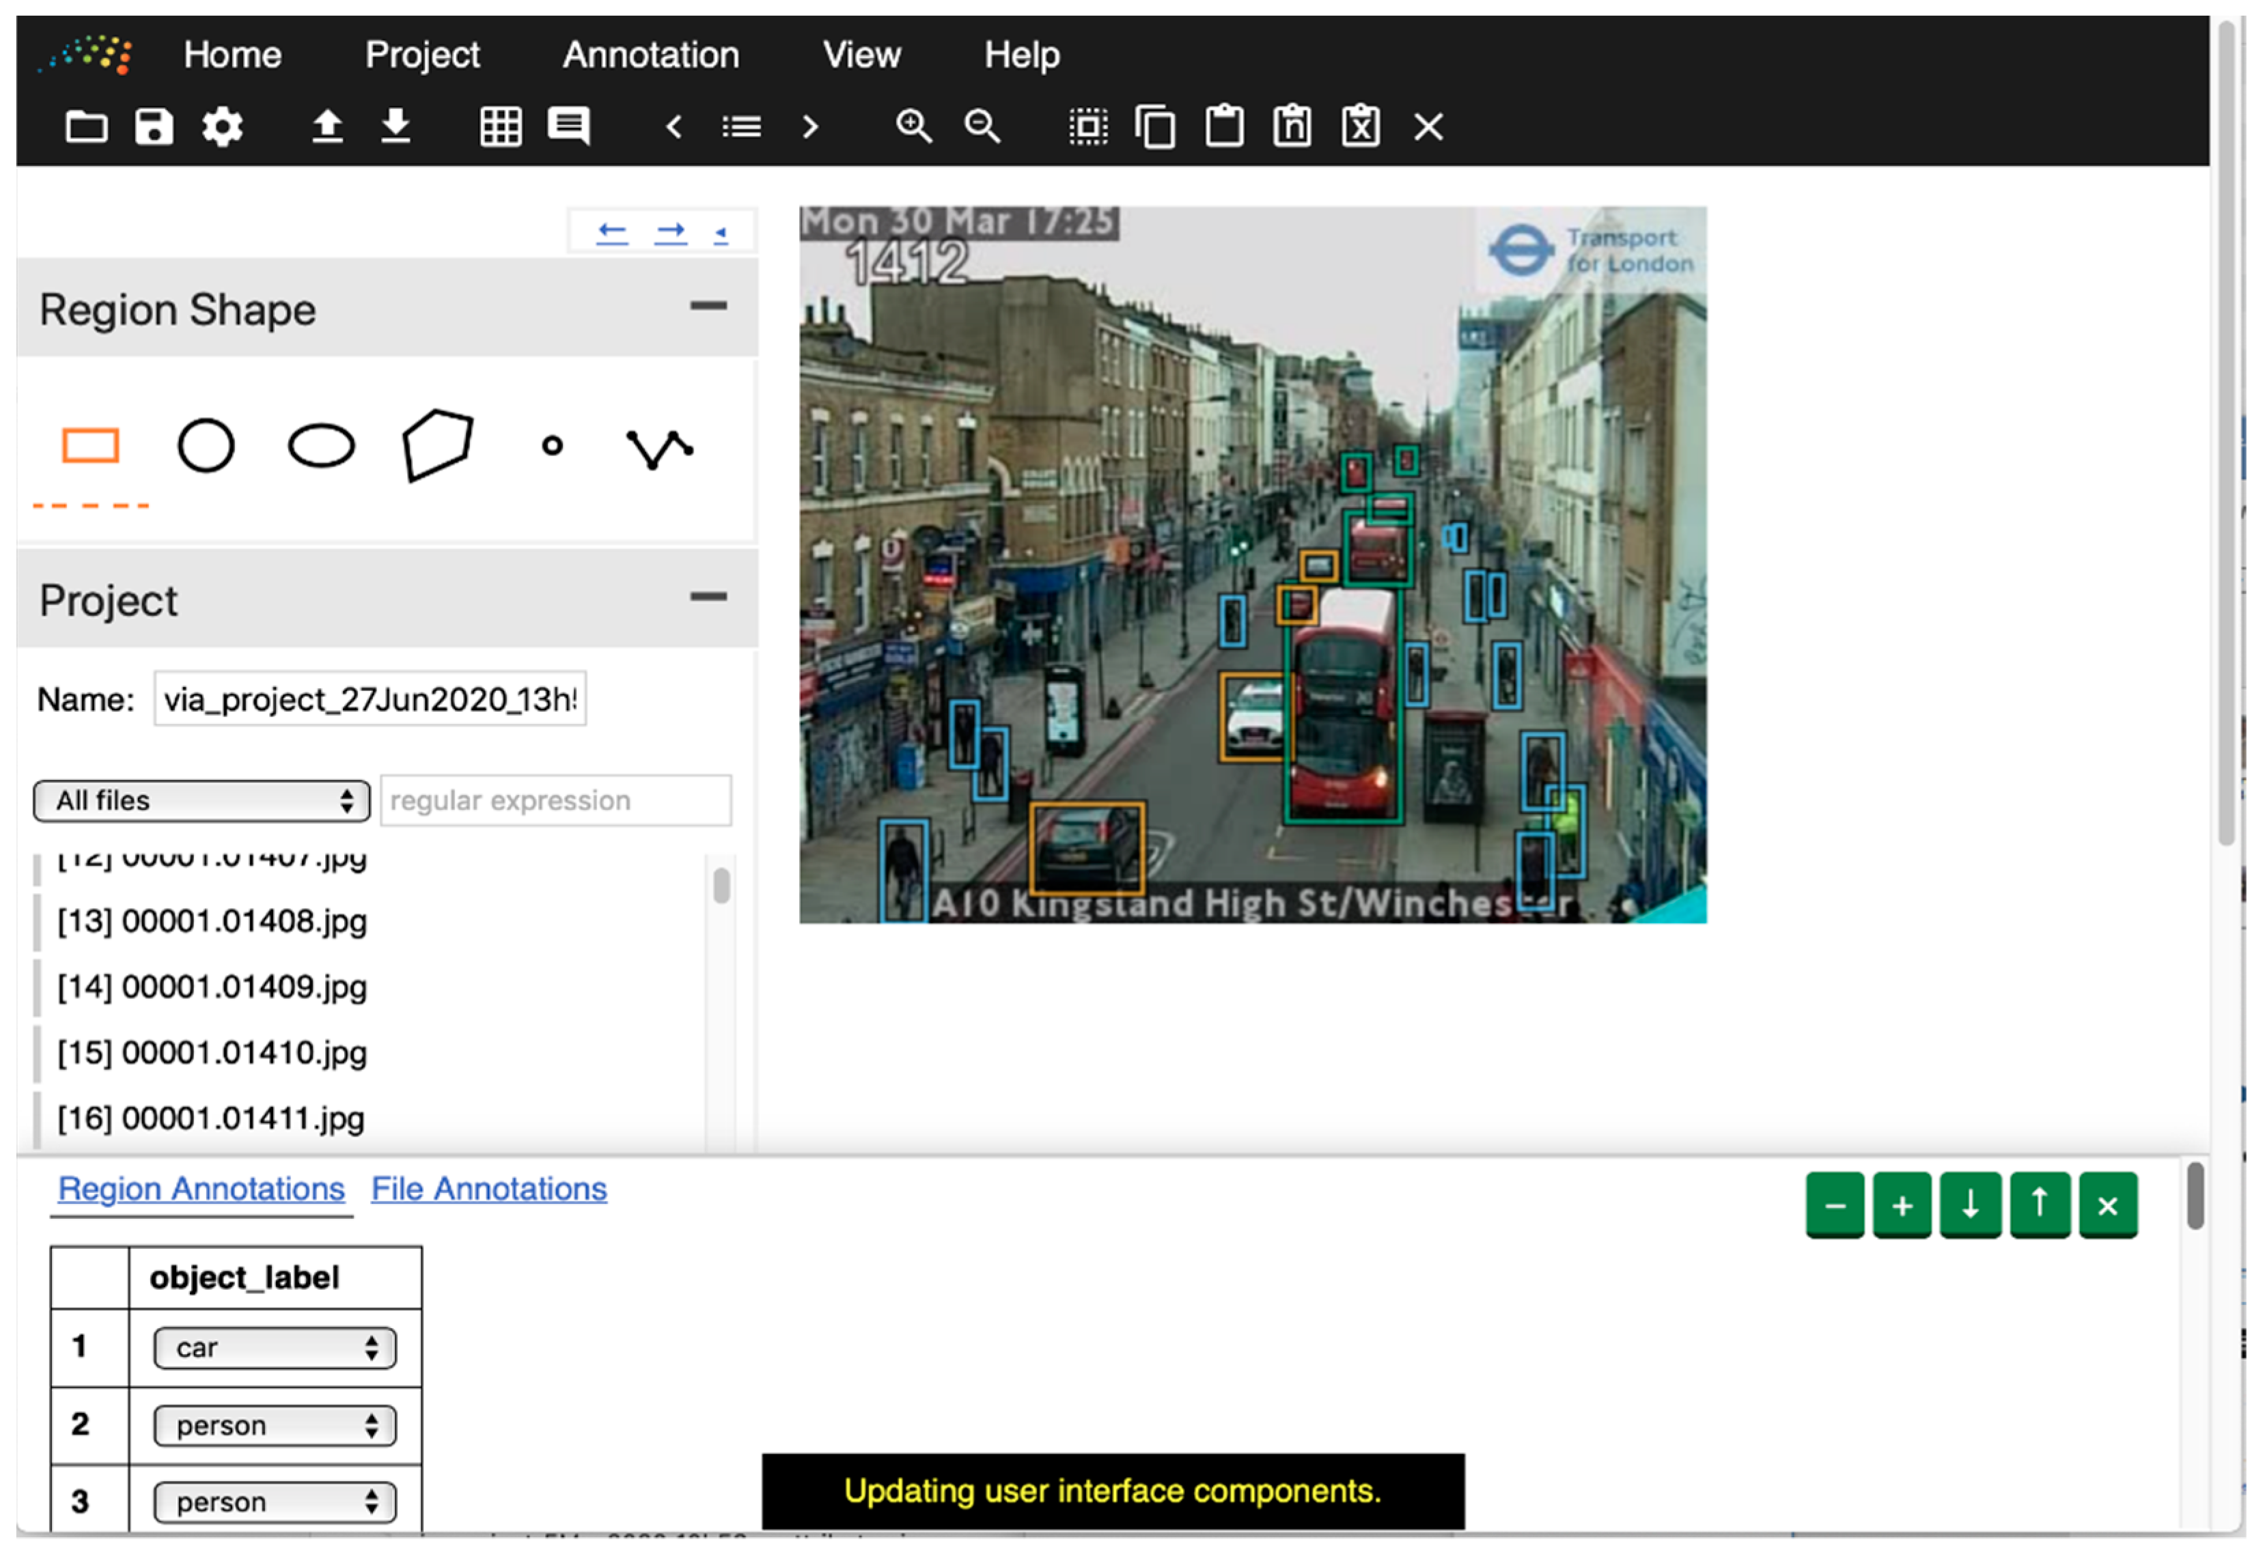The height and width of the screenshot is (1548, 2263).
Task: Open object_label dropdown for region 1
Action: click(x=275, y=1347)
